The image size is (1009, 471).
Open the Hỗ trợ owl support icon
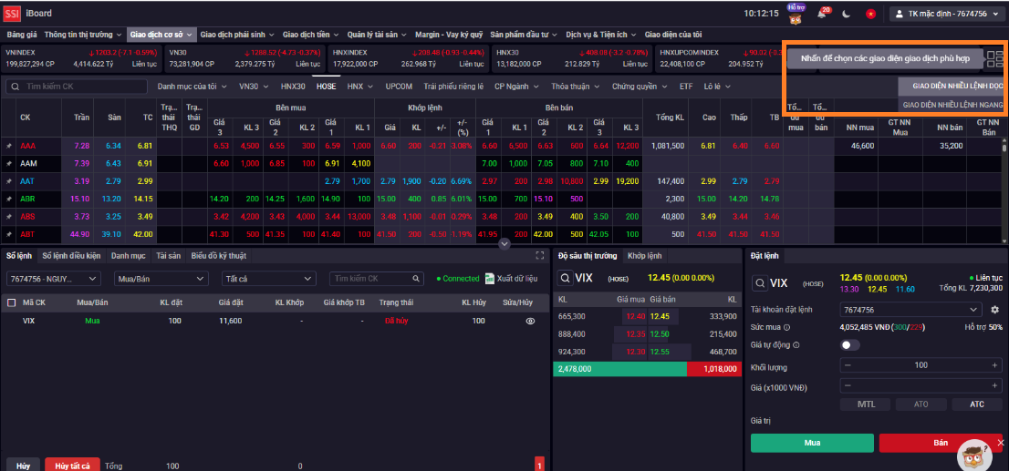[796, 15]
